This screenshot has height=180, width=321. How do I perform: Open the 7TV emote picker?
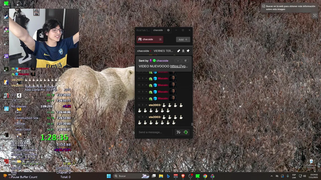tap(179, 132)
